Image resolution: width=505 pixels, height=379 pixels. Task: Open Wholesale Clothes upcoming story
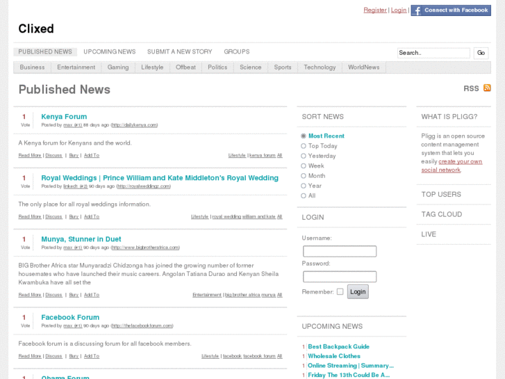coord(334,356)
